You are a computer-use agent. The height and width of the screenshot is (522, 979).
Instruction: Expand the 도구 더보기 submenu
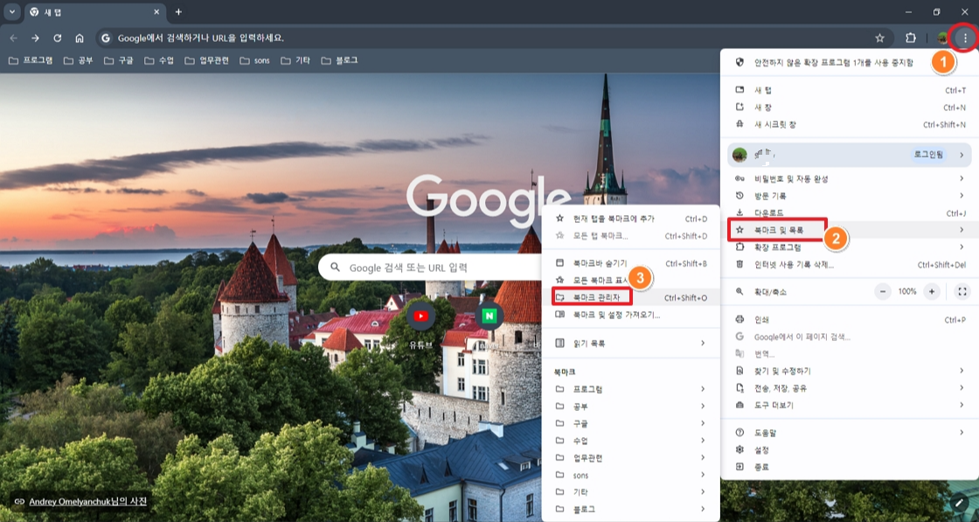[x=850, y=405]
